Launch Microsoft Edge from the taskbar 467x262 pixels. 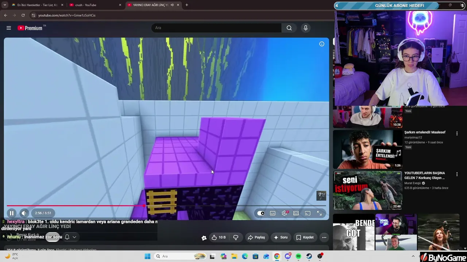click(x=245, y=256)
